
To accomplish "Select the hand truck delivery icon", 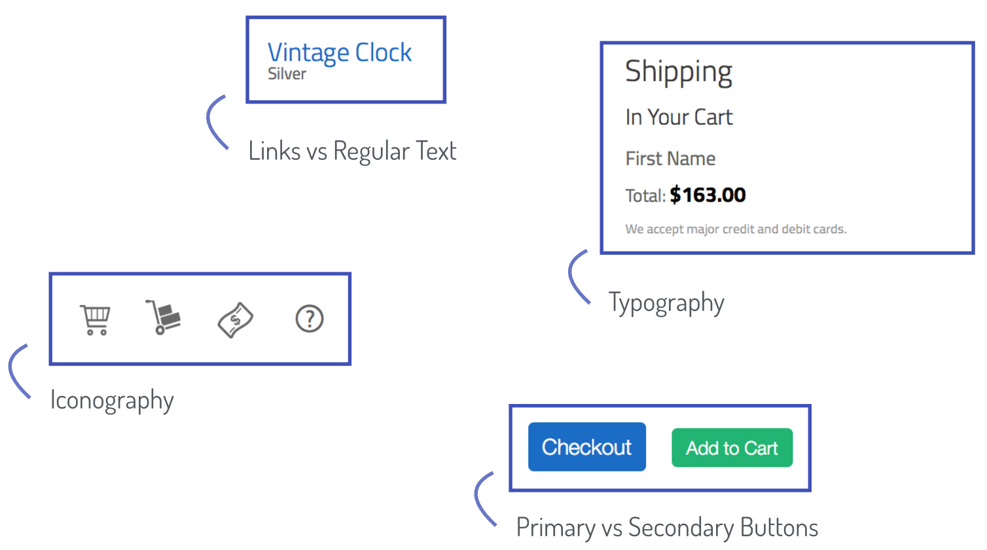I will click(163, 318).
